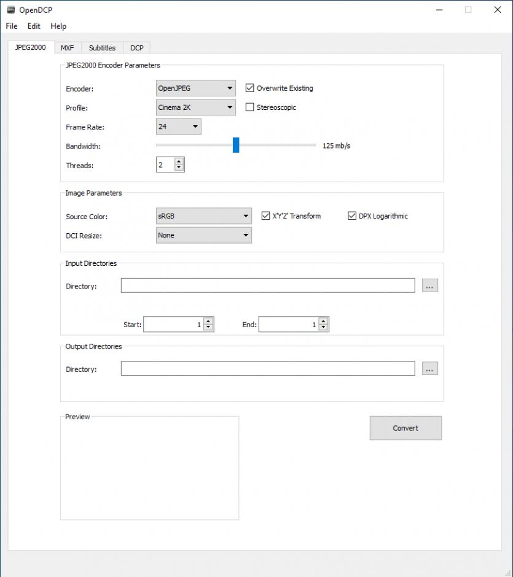The image size is (513, 577).
Task: Open the Edit menu
Action: [34, 26]
